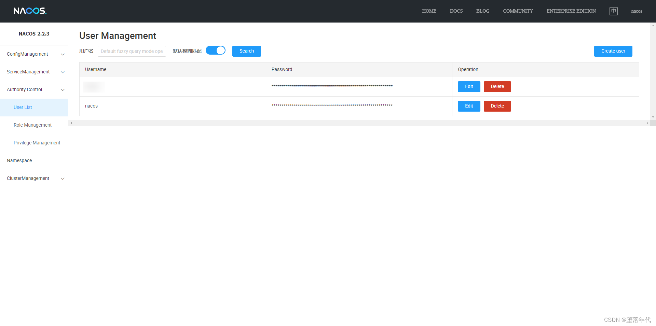
Task: Click the horizontal scrollbar track
Action: (x=359, y=123)
